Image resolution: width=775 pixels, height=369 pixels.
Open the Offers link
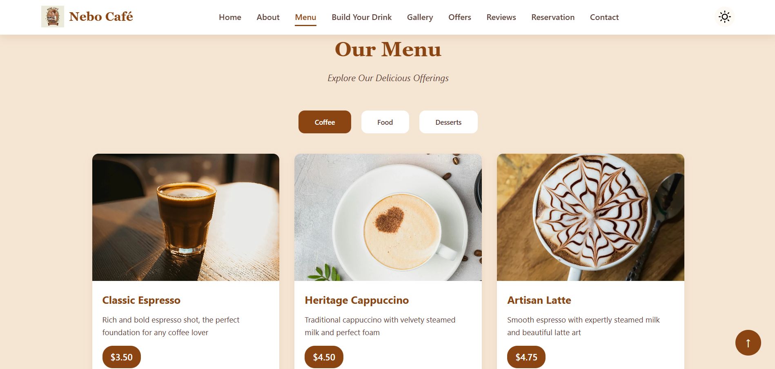459,17
